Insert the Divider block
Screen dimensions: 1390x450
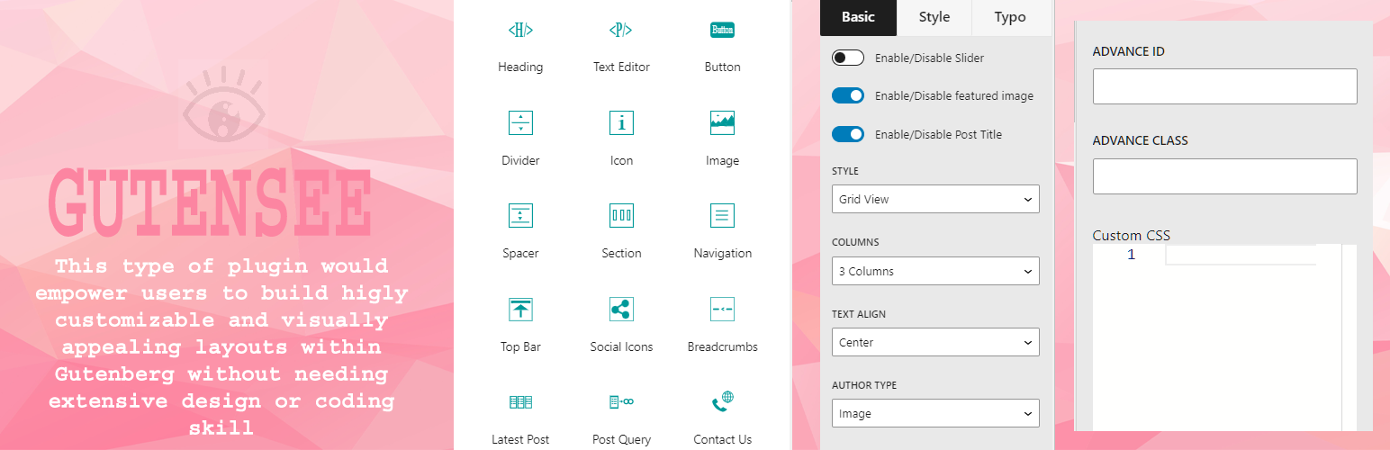pyautogui.click(x=520, y=123)
